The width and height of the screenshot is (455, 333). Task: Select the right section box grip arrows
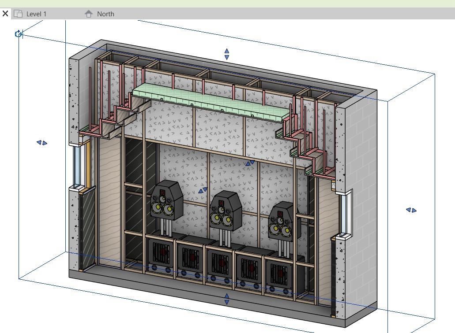coord(411,210)
